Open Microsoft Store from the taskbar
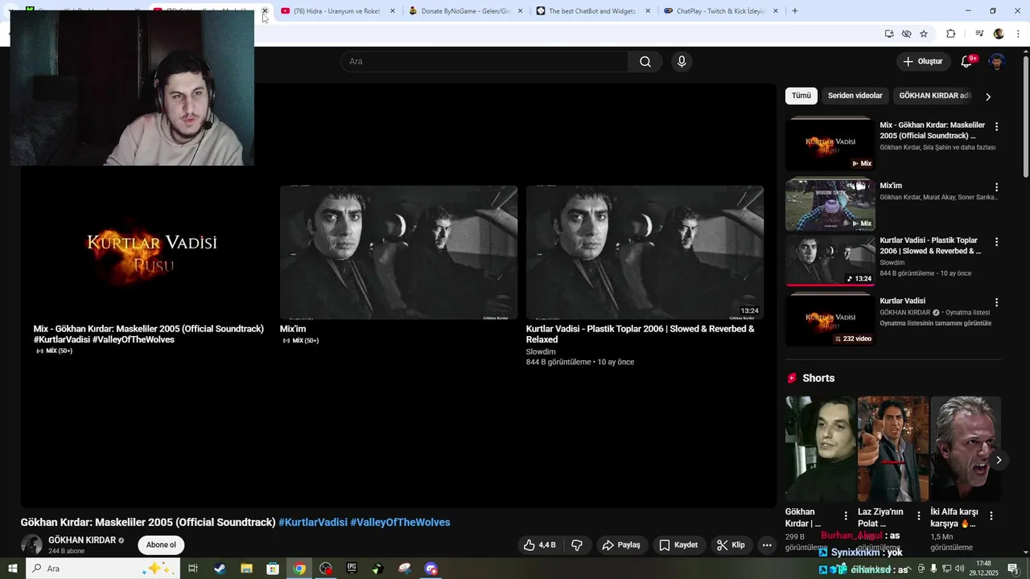Screen dimensions: 1030x579 (273, 569)
